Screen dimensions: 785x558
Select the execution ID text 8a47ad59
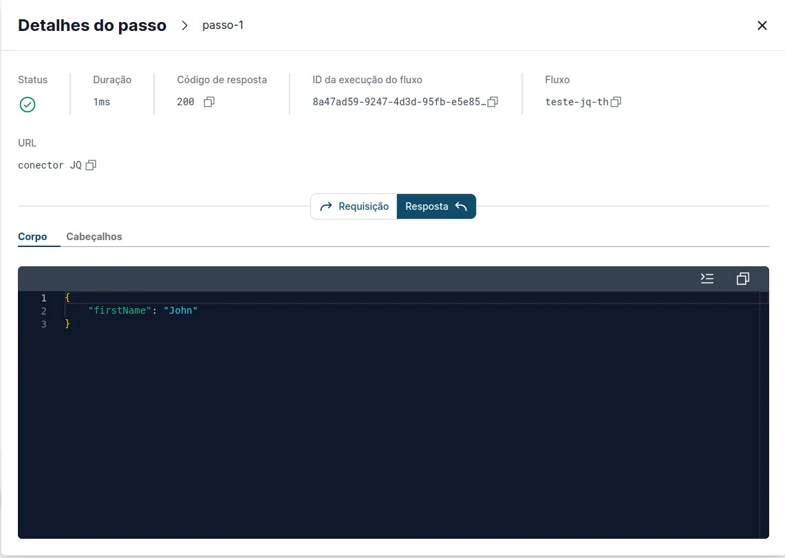[399, 102]
